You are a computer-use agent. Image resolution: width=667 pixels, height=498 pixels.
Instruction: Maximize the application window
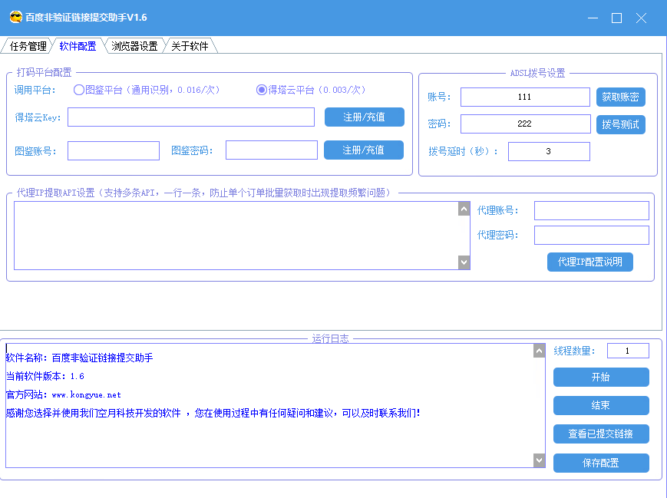617,18
